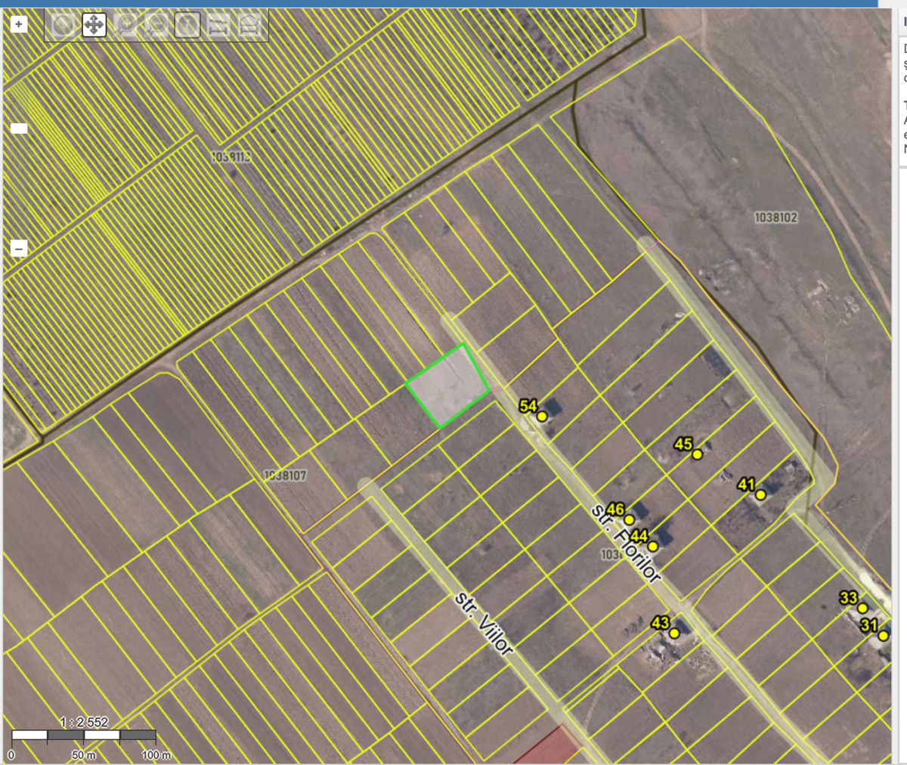Click address marker 41
The width and height of the screenshot is (907, 765).
pos(760,494)
